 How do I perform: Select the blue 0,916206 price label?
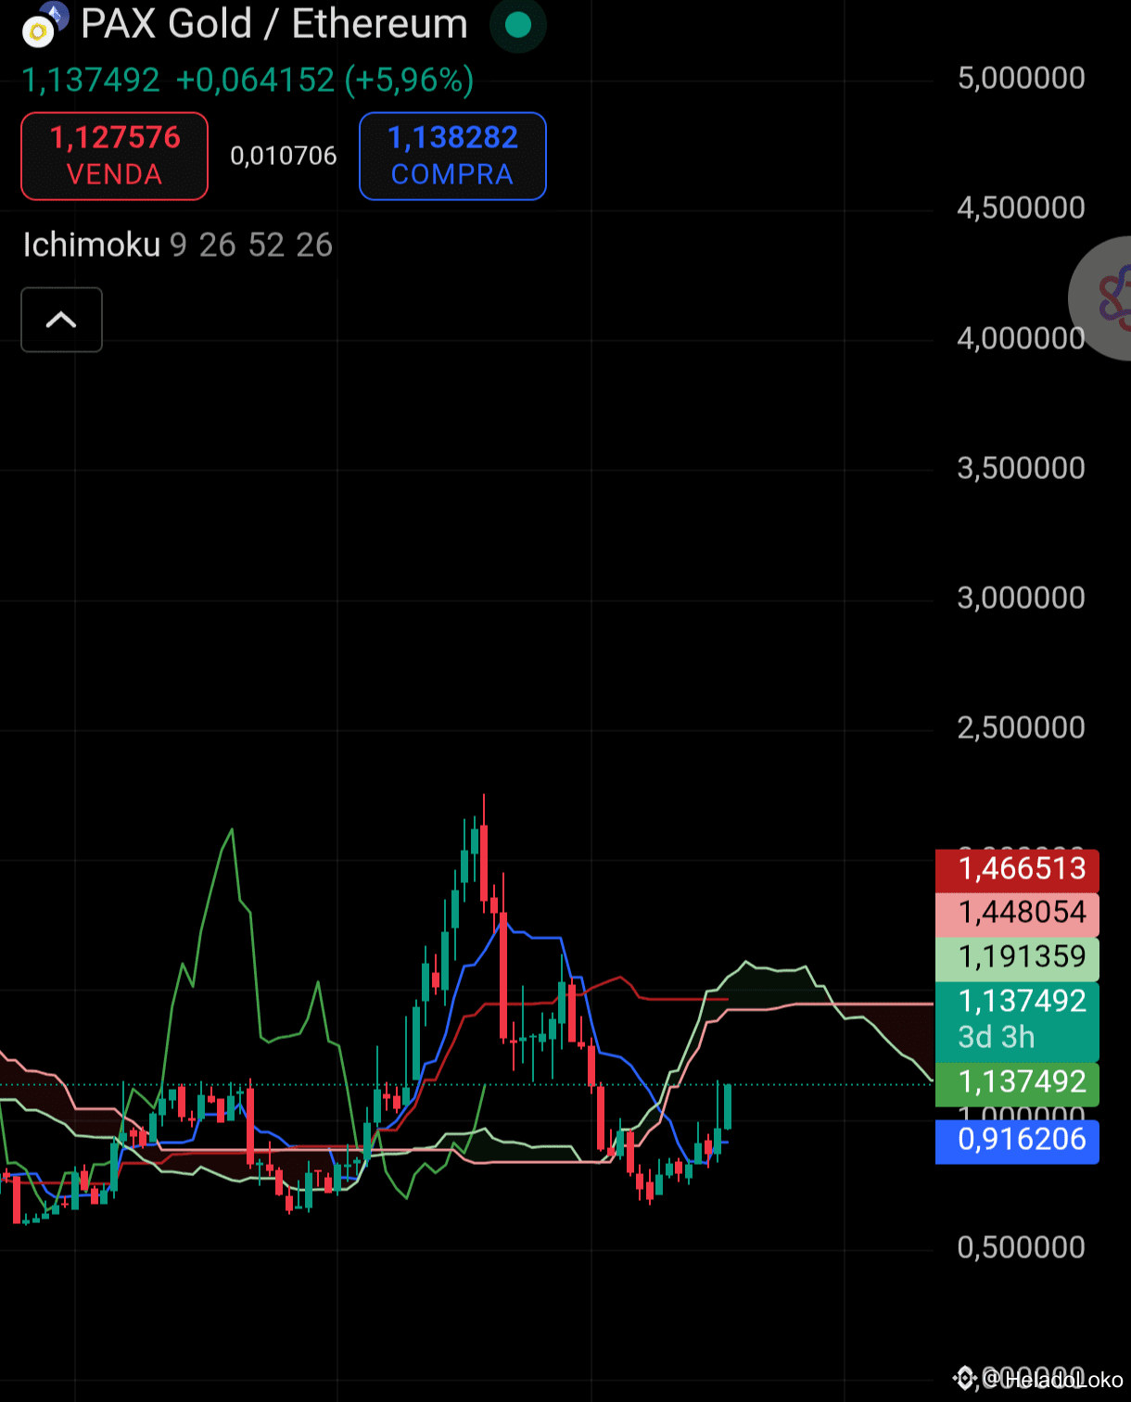coord(1017,1141)
